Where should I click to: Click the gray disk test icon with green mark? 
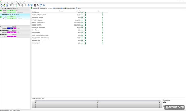tap(16, 5)
